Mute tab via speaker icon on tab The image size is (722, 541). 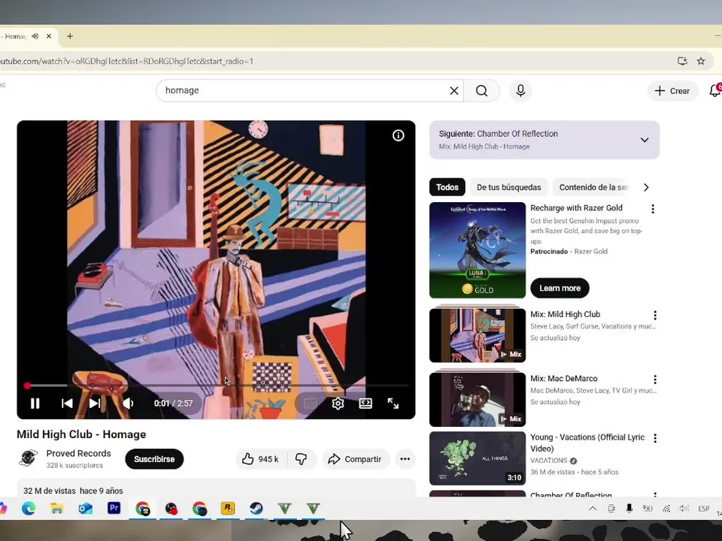coord(35,36)
